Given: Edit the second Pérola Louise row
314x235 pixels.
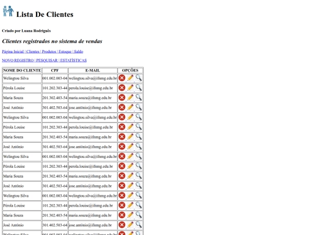Looking at the screenshot, I should pos(130,127).
